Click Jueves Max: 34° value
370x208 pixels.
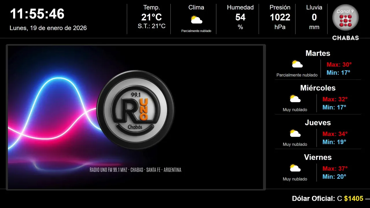pyautogui.click(x=335, y=134)
